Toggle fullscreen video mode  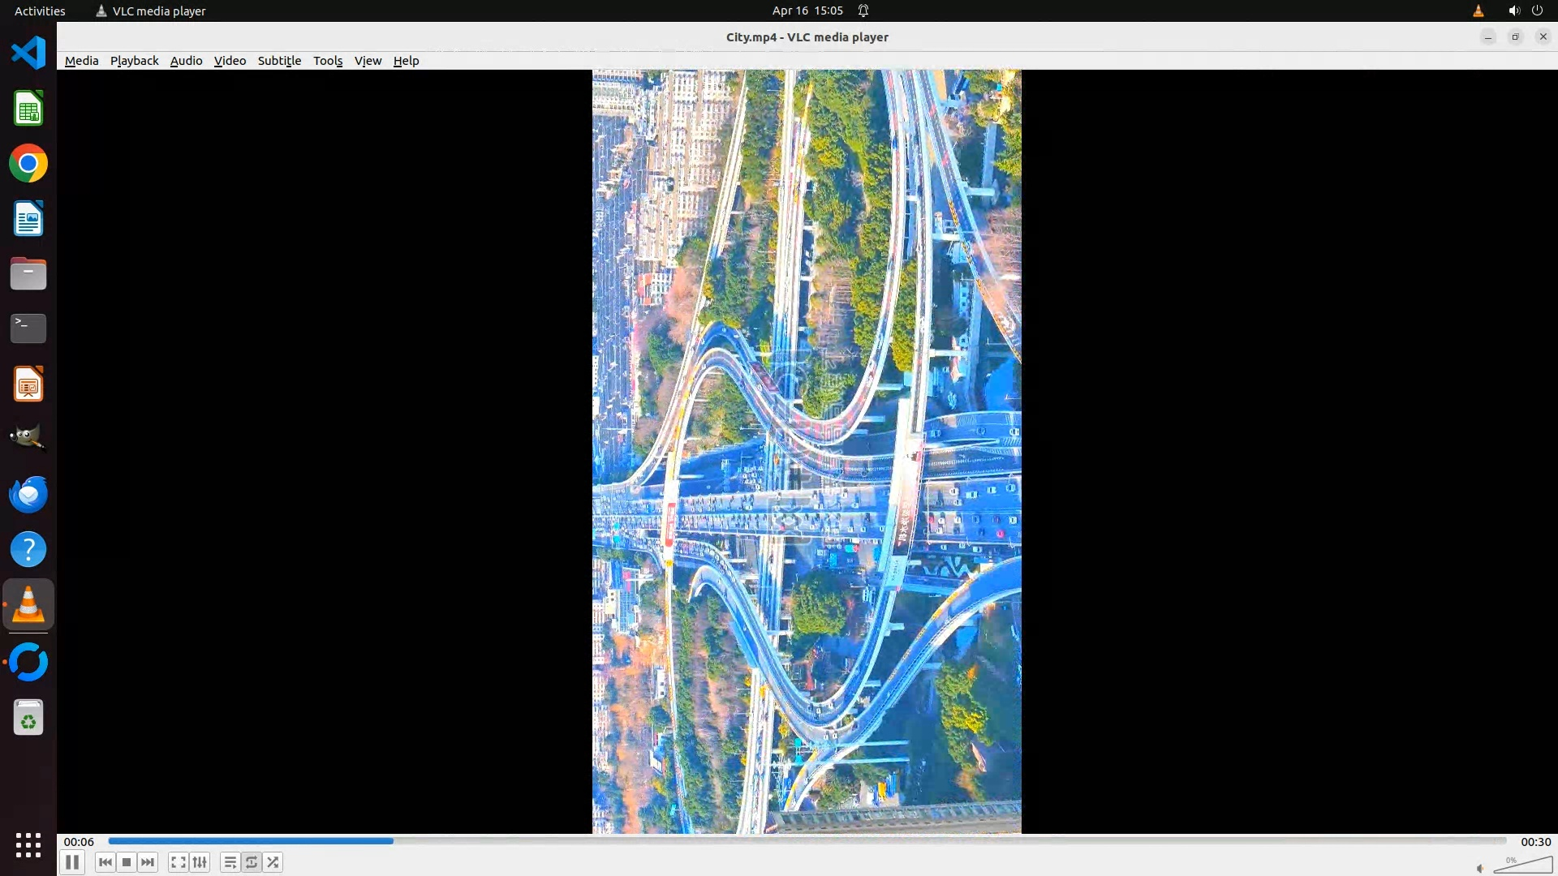pos(179,862)
